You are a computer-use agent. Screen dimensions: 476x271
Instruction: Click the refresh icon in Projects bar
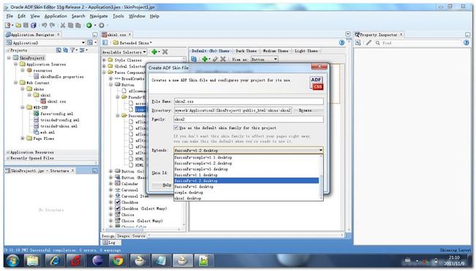[65, 50]
